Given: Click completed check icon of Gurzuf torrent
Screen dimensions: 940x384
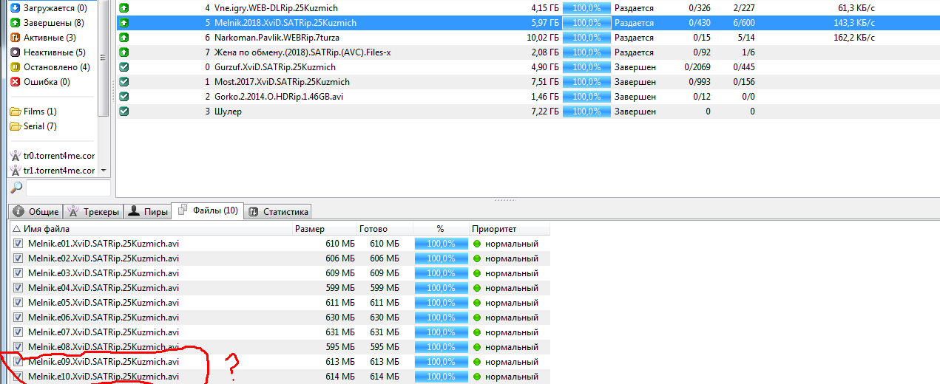Looking at the screenshot, I should tap(124, 67).
